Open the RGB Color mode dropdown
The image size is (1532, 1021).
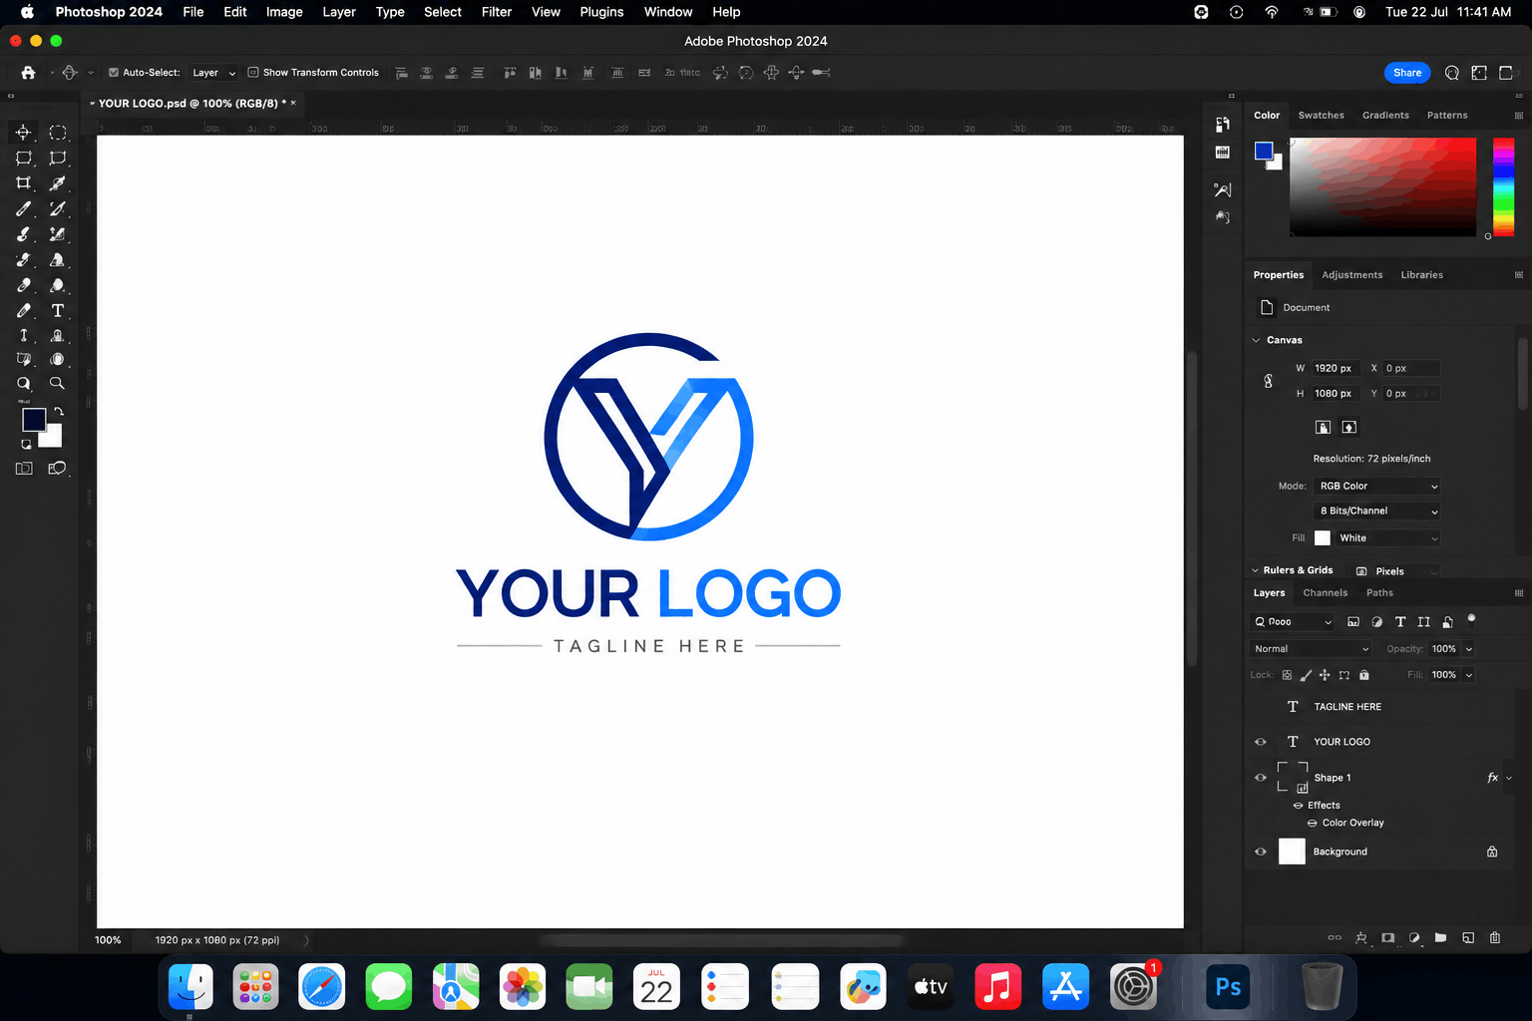click(x=1377, y=487)
